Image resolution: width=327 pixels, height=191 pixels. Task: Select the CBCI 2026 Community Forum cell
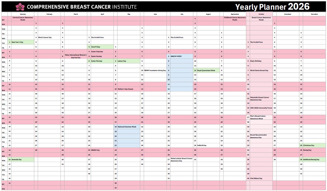pyautogui.click(x=261, y=108)
